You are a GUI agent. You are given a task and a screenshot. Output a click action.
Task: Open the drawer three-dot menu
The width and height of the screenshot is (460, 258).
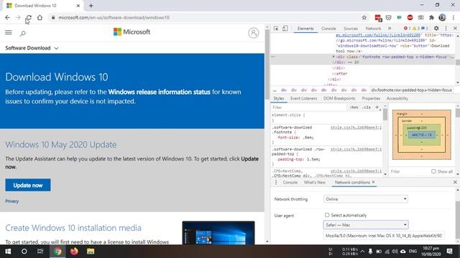[x=276, y=182]
